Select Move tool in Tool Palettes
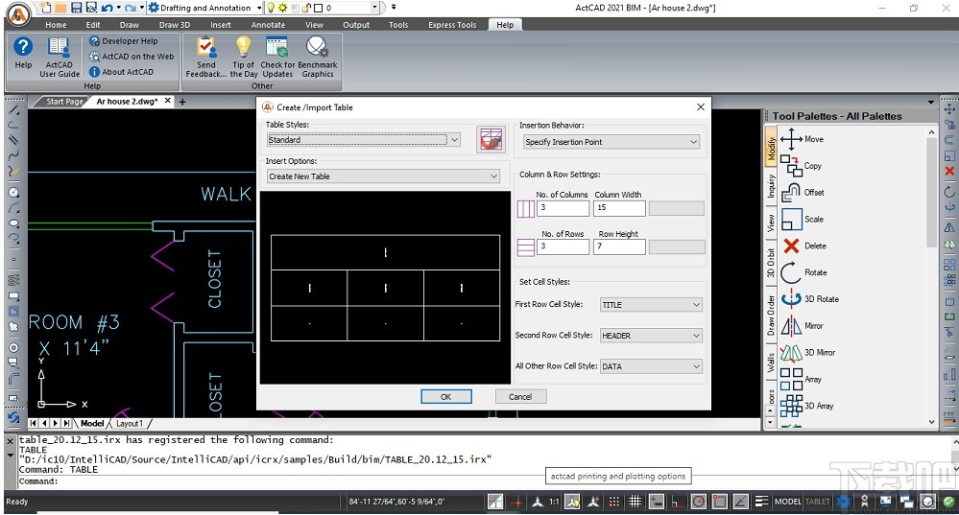This screenshot has height=515, width=959. 803,139
